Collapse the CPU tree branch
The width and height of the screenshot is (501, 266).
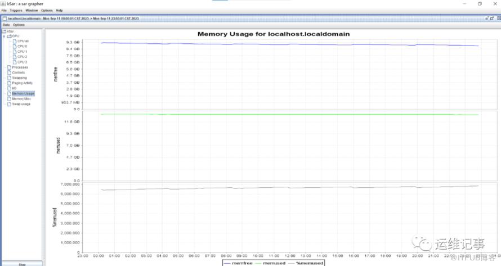[4, 36]
